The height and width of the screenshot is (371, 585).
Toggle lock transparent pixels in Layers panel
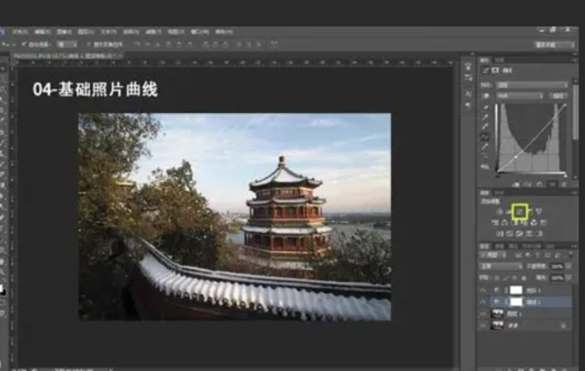pos(497,278)
